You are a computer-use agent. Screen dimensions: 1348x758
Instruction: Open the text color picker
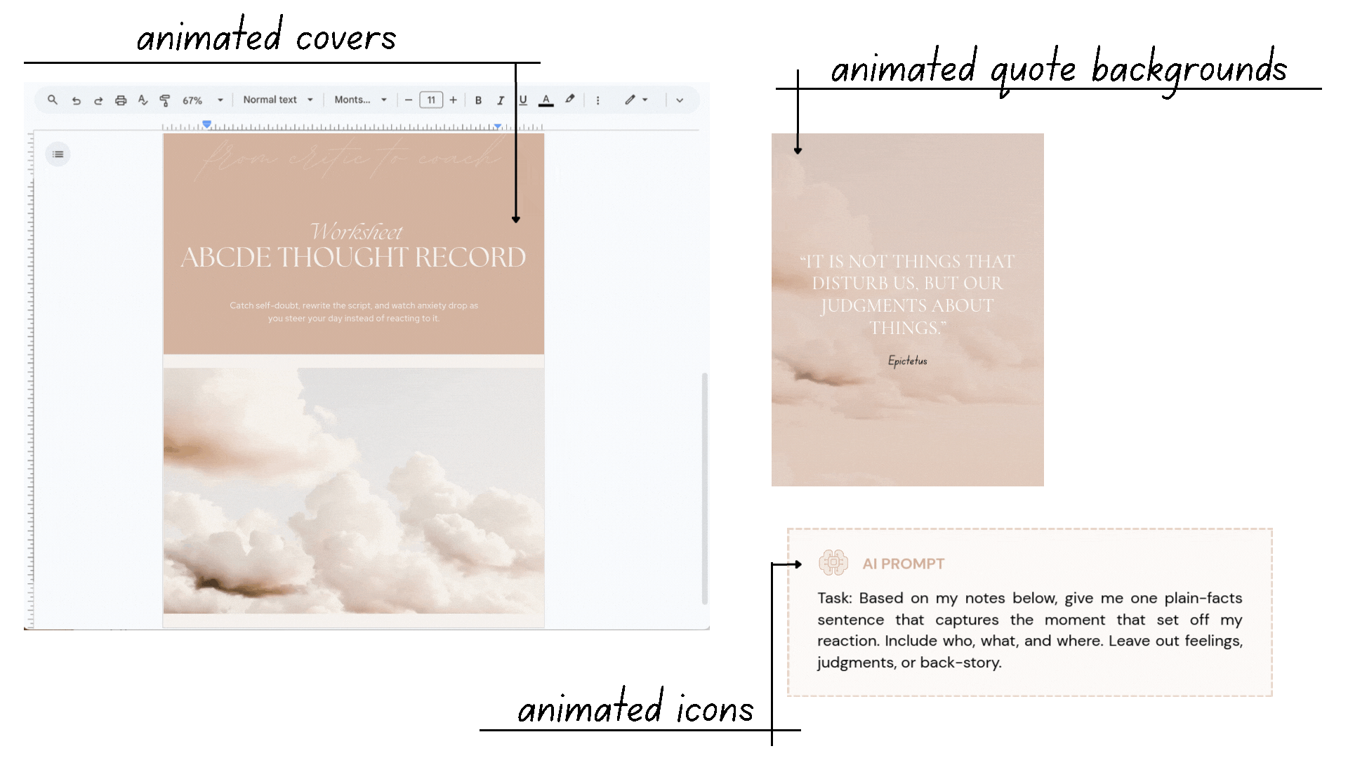tap(546, 100)
